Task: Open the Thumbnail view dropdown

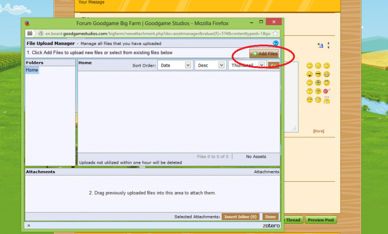Action: coord(247,65)
